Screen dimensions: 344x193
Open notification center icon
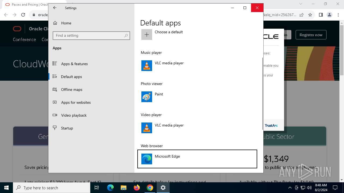pyautogui.click(x=335, y=188)
